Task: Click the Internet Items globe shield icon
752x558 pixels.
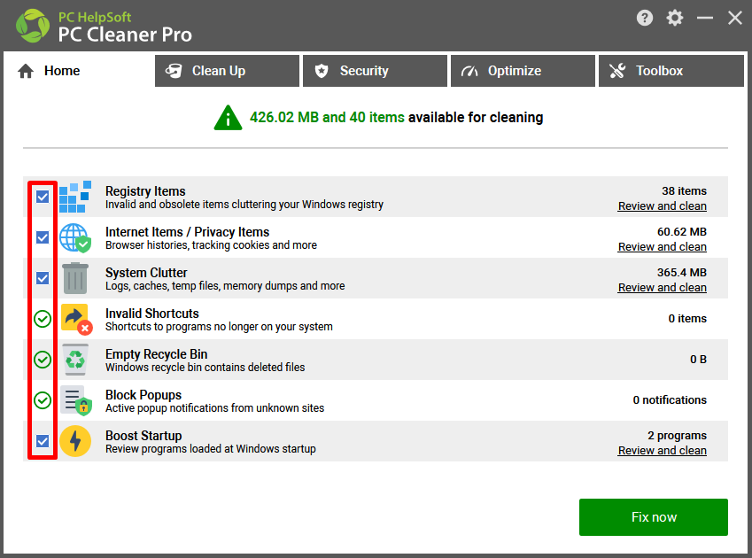Action: (x=75, y=237)
